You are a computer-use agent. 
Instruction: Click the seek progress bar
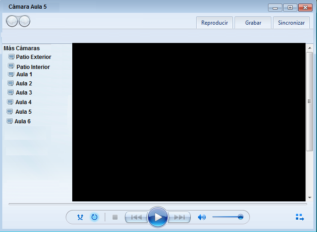tap(158, 204)
